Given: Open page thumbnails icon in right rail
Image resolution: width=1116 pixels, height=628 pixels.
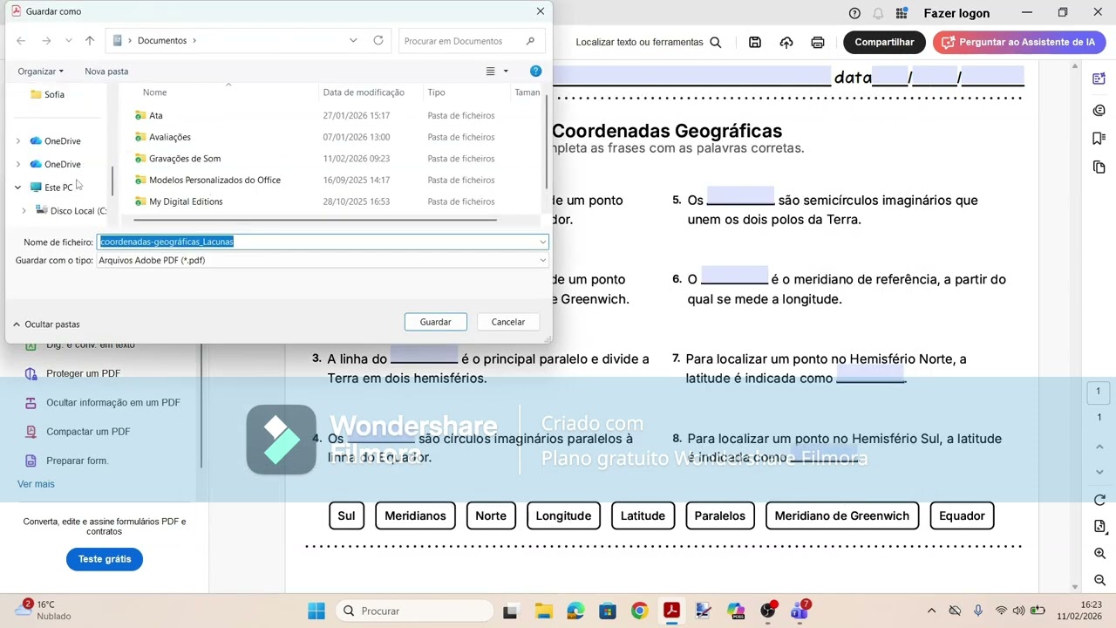Looking at the screenshot, I should [x=1099, y=167].
